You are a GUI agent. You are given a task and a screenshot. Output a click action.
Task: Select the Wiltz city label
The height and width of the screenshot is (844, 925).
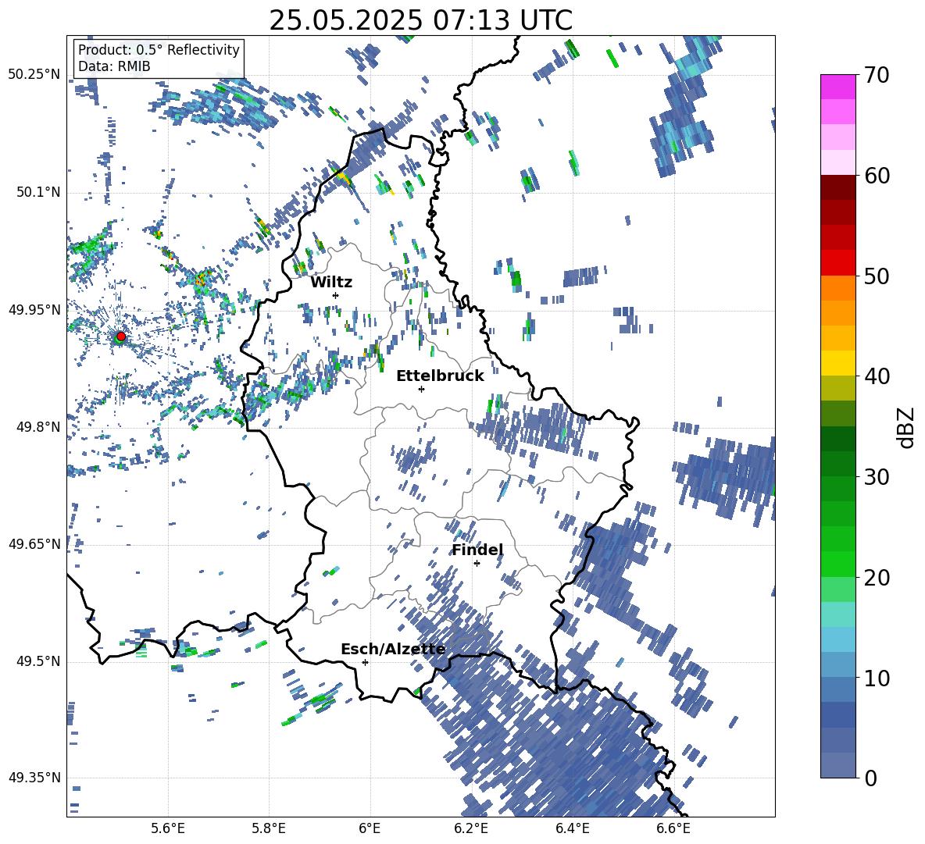tap(331, 283)
